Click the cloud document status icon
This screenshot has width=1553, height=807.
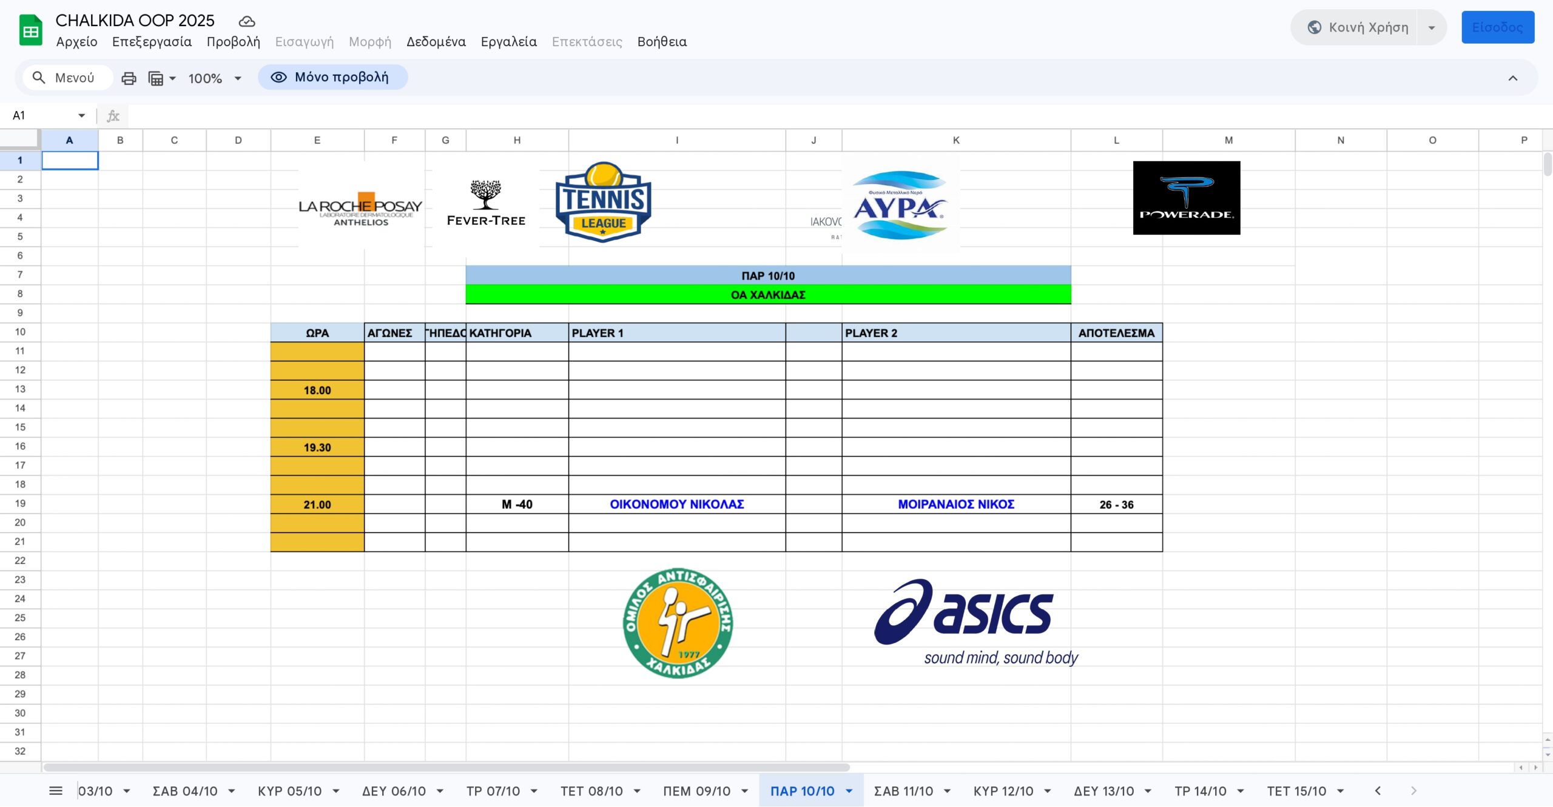246,21
